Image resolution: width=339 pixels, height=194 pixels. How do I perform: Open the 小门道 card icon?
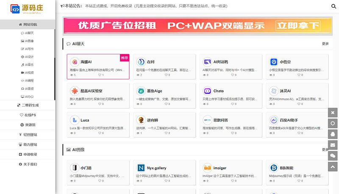pos(75,168)
